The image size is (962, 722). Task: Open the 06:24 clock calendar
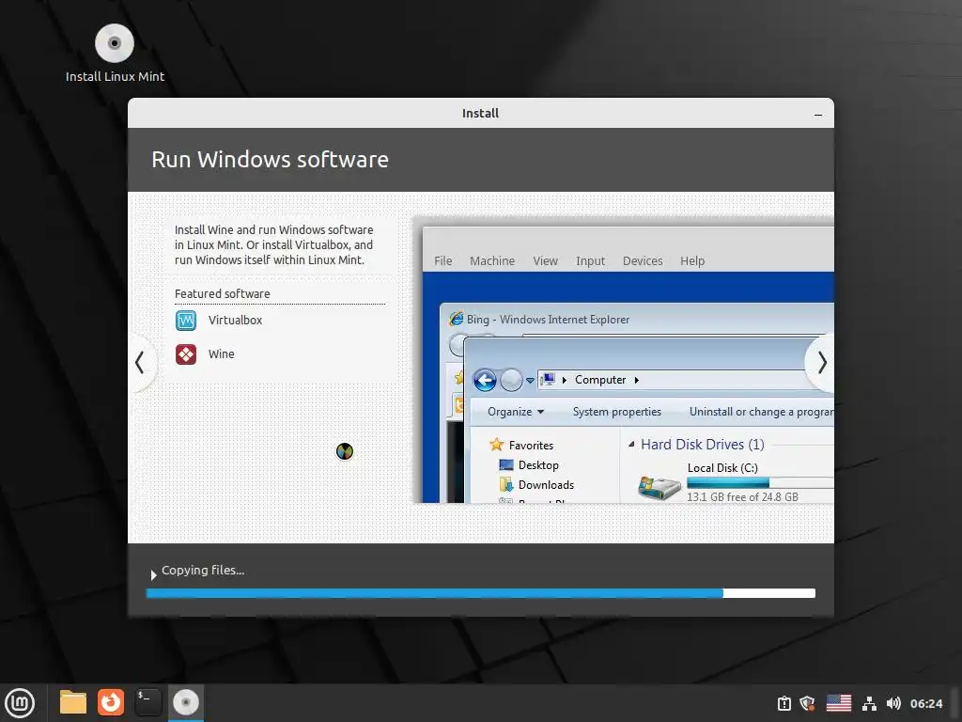(925, 703)
